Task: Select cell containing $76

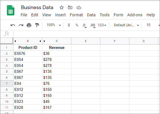Action: (57, 83)
